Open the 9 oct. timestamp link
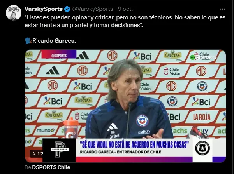234x174 pixels. [x=125, y=9]
